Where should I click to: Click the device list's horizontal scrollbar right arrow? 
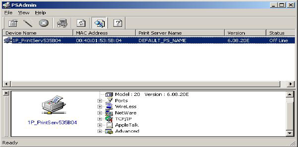tap(291, 84)
